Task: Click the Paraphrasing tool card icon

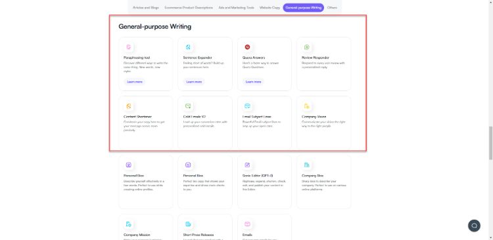Action: (x=128, y=47)
